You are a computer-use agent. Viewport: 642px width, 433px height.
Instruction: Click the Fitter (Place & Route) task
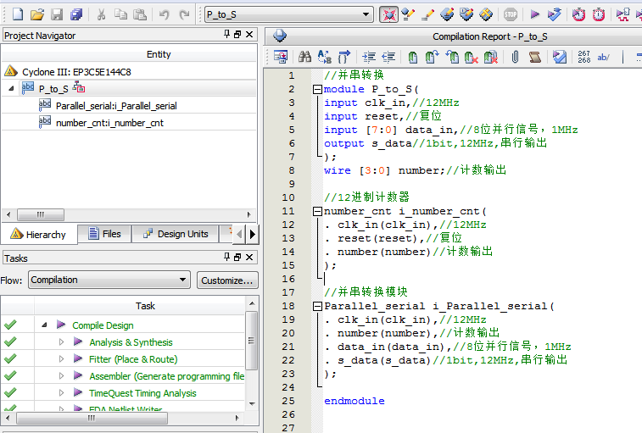(132, 359)
